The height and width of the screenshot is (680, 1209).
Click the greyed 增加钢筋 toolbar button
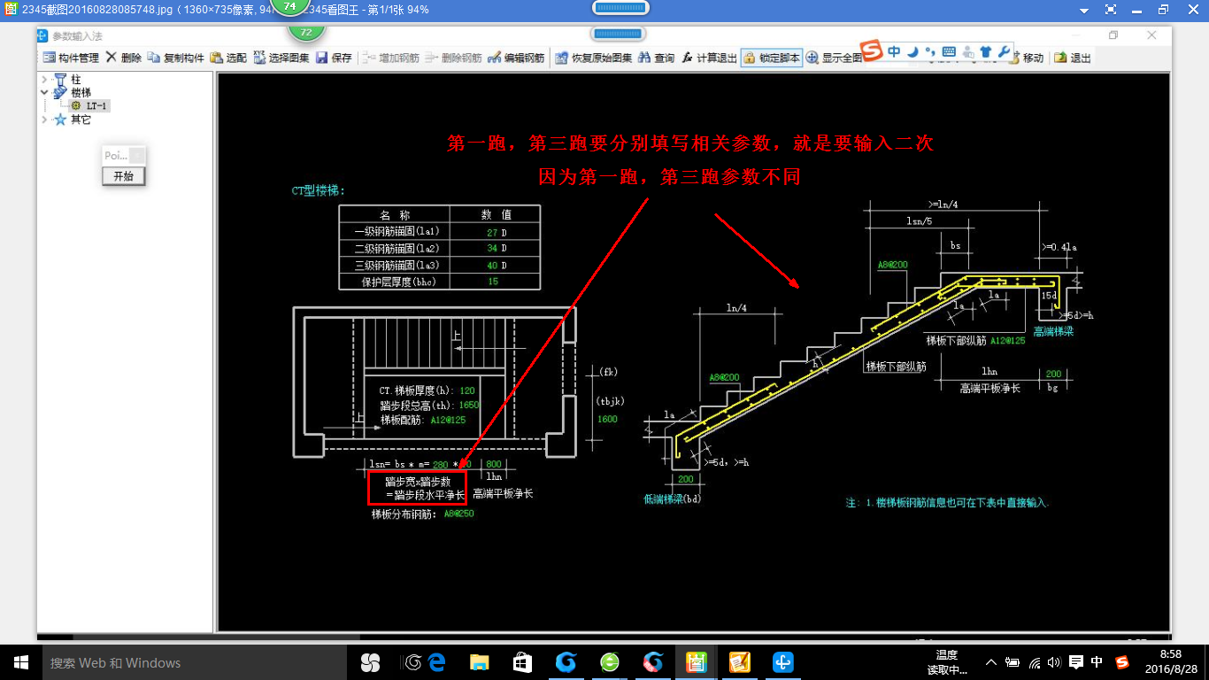click(x=391, y=58)
